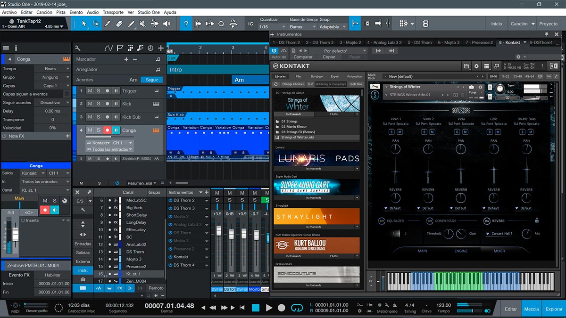The height and width of the screenshot is (318, 566).
Task: Toggle the Kontakt REVERB on switch
Action: click(487, 221)
